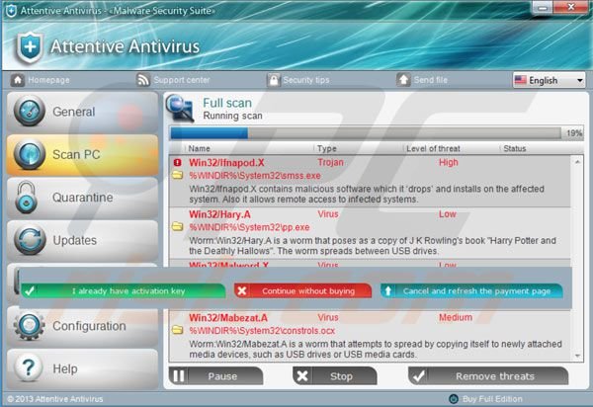Open the English language dropdown
The height and width of the screenshot is (407, 593).
click(549, 80)
